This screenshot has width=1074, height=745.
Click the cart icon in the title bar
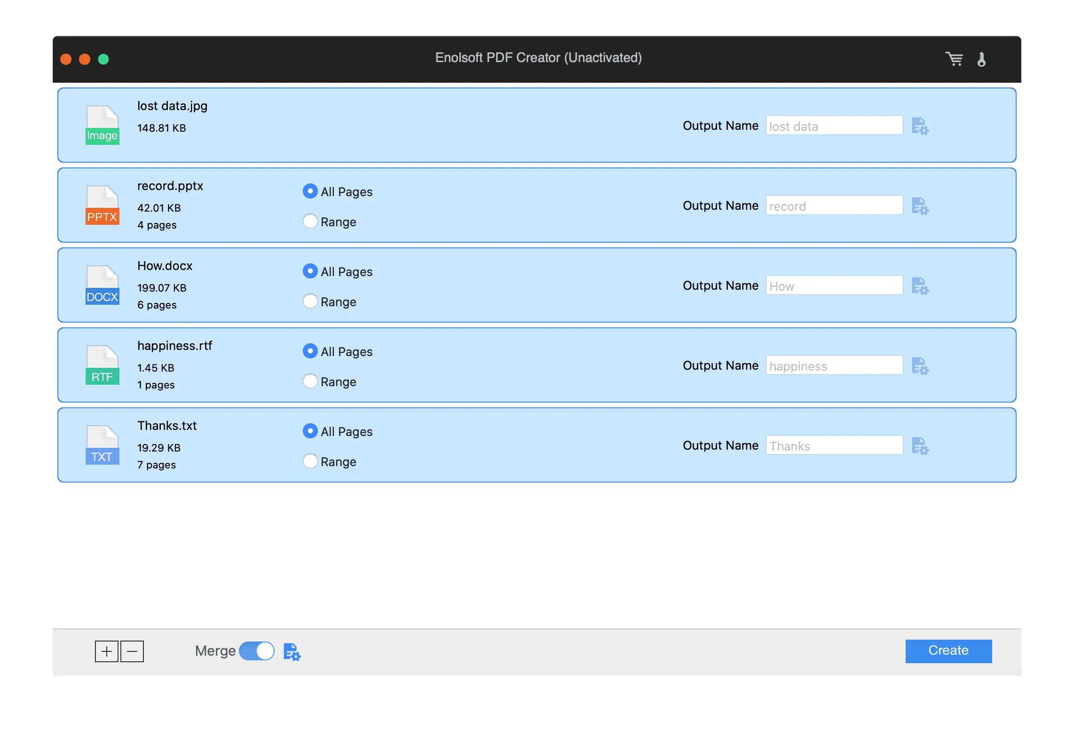(x=956, y=58)
